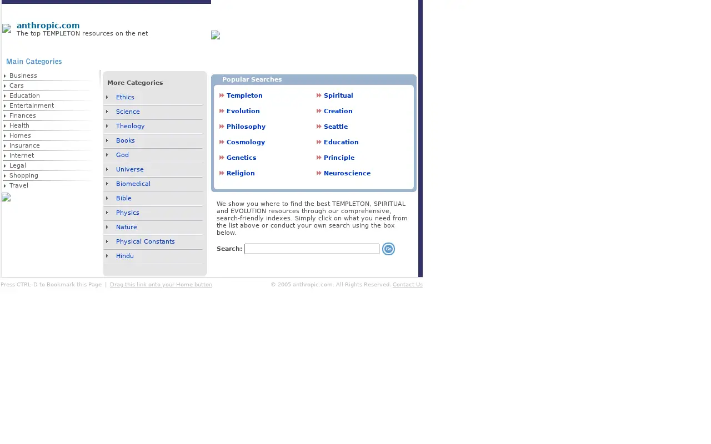Screen dimensions: 711x444
Task: Click the Spiritual popular search
Action: click(338, 96)
